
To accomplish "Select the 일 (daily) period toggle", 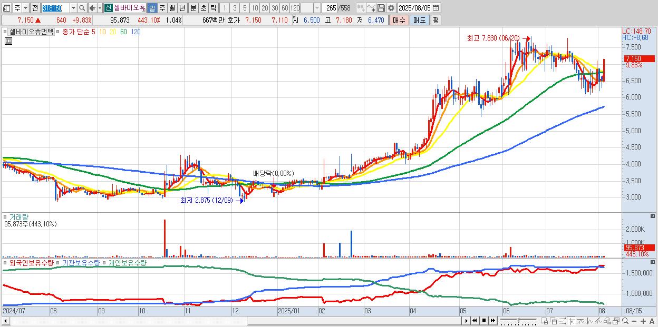I will (x=152, y=8).
